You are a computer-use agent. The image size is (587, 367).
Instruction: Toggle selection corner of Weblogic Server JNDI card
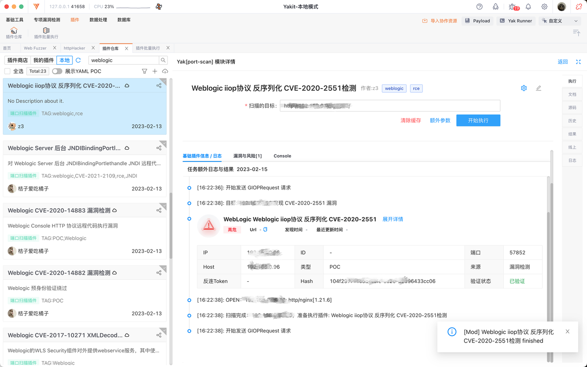pyautogui.click(x=163, y=144)
